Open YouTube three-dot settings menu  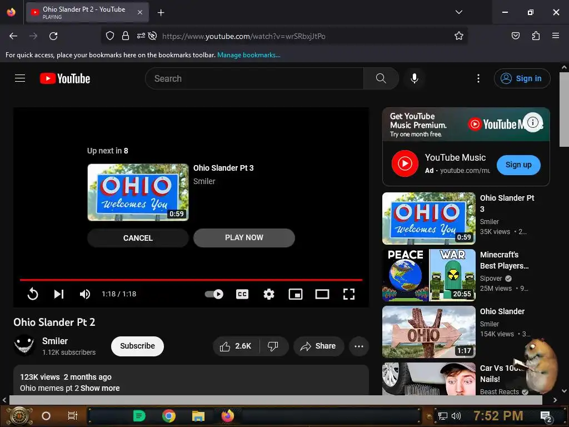pos(478,78)
